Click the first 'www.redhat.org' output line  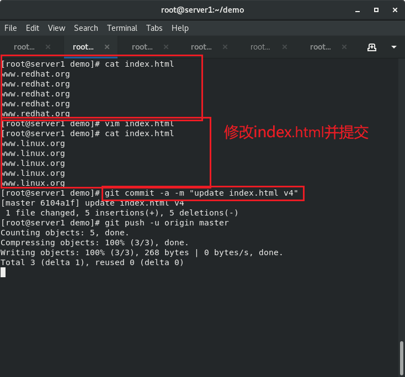tap(36, 74)
